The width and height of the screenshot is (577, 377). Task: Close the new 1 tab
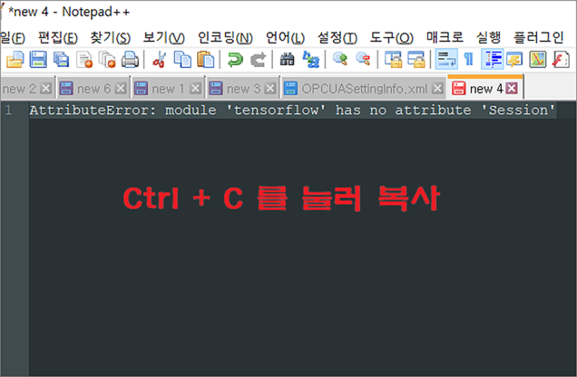pyautogui.click(x=195, y=89)
